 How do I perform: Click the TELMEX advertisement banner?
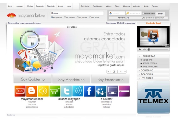[154, 97]
